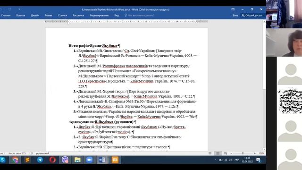This screenshot has height=170, width=302.
Task: Show hidden system tray icons
Action: [x=216, y=160]
